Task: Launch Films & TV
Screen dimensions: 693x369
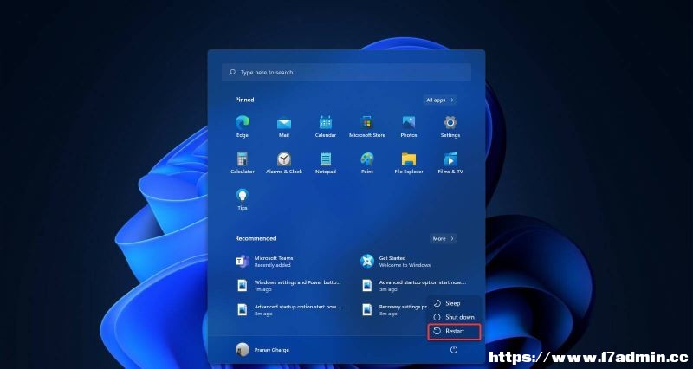Action: click(450, 163)
